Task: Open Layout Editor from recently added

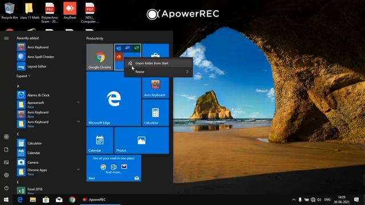Action: 48,67
